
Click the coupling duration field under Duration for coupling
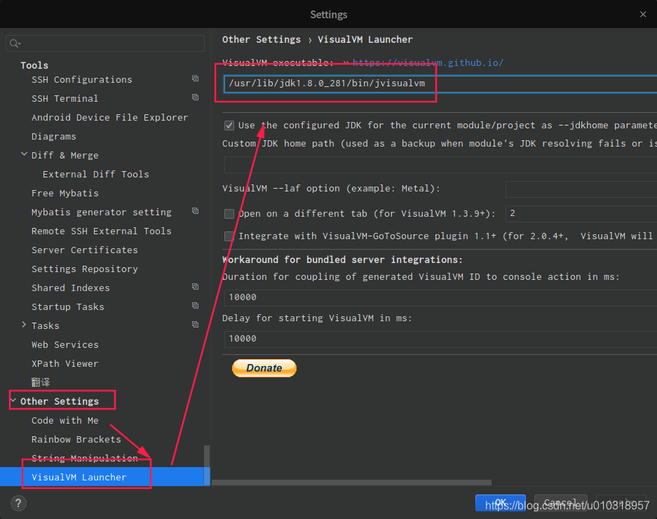pos(440,297)
